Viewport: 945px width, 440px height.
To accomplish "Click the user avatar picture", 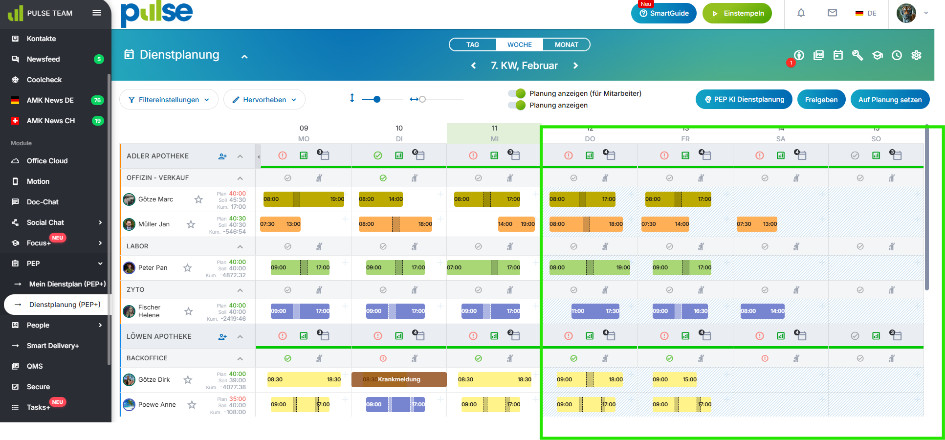I will tap(906, 13).
